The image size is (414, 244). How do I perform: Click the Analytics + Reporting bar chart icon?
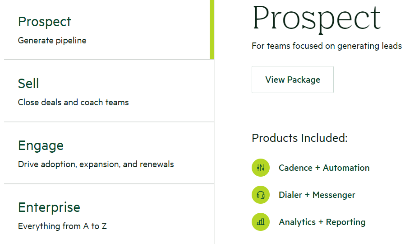tap(261, 222)
